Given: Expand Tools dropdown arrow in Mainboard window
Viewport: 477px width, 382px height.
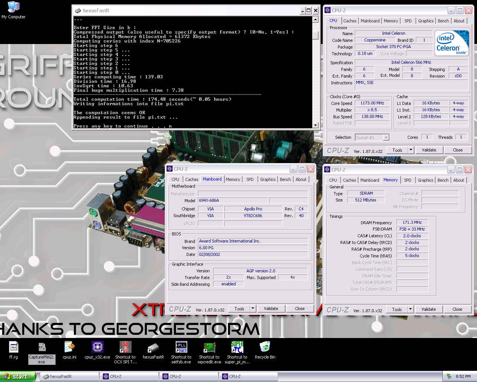Looking at the screenshot, I should click(253, 309).
